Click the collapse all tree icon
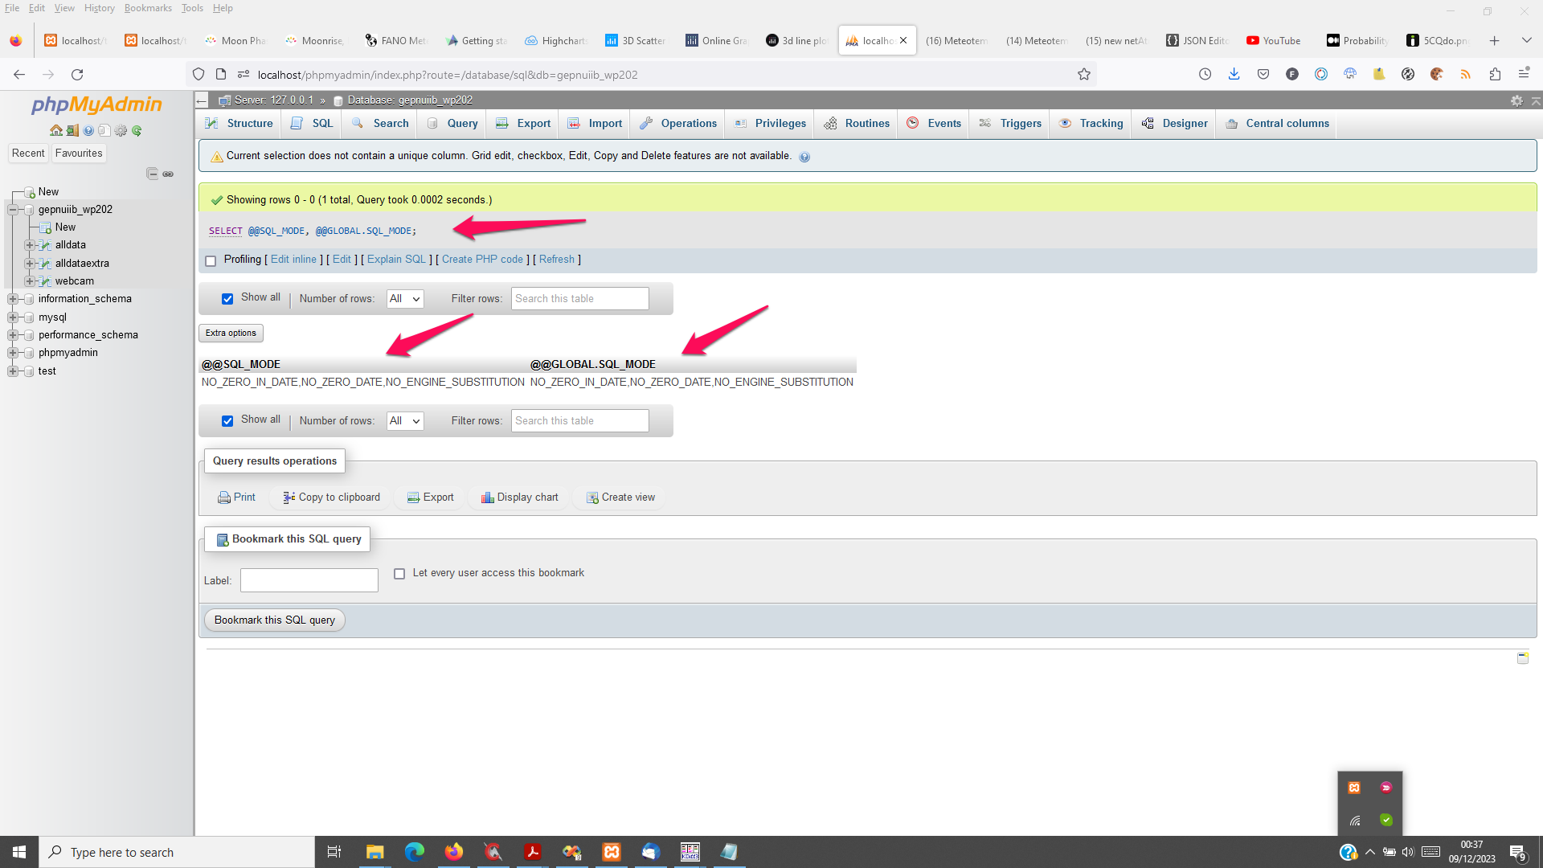 click(152, 174)
